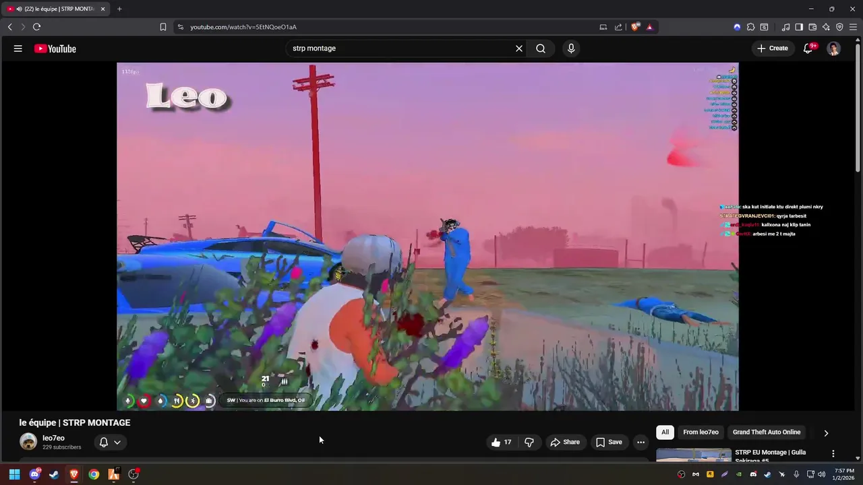Open Windows Start menu
The width and height of the screenshot is (863, 485).
pyautogui.click(x=14, y=474)
